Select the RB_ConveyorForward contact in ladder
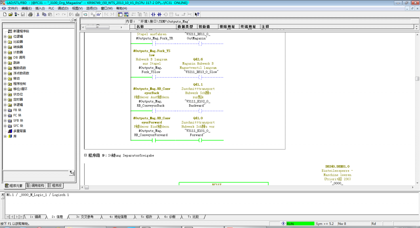This screenshot has height=228, width=420. point(153,140)
